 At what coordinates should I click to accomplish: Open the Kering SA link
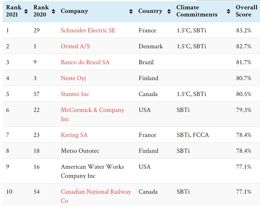coord(74,135)
